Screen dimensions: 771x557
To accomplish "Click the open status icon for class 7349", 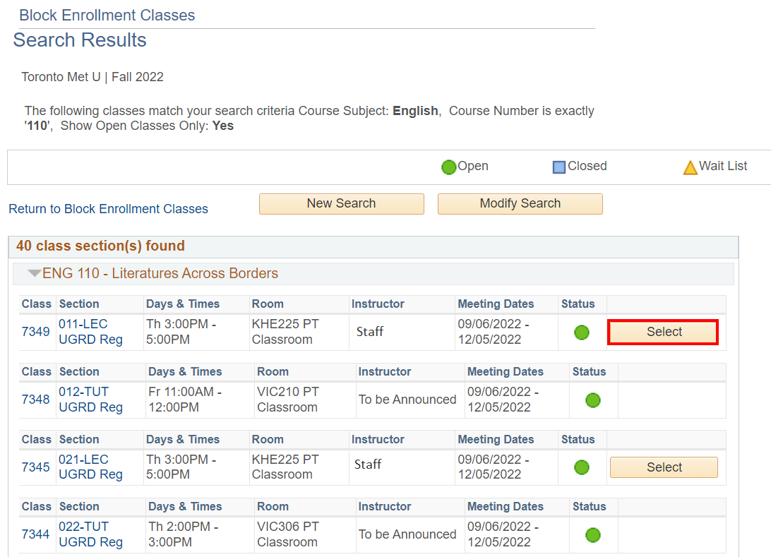I will [x=582, y=333].
